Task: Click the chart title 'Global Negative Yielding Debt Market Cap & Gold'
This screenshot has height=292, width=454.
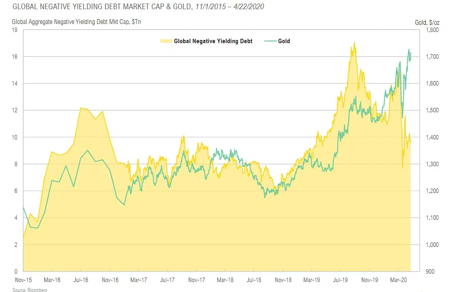Action: click(x=98, y=7)
